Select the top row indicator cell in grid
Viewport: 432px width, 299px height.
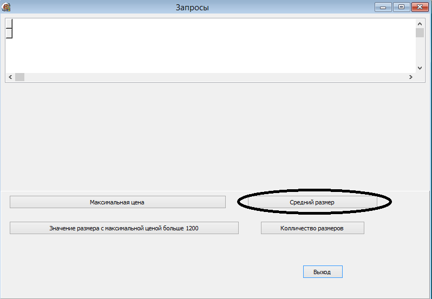click(x=9, y=24)
